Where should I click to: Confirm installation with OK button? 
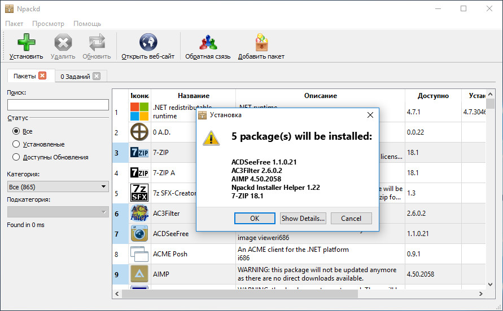pos(255,219)
